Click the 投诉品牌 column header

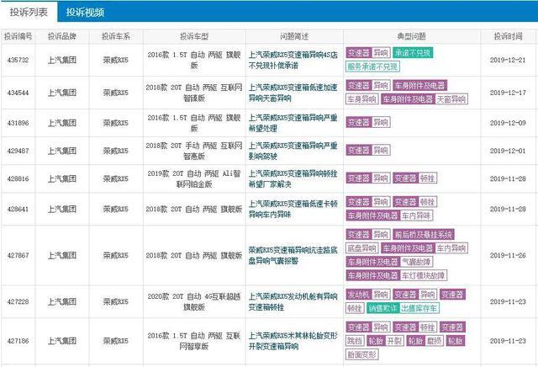tap(61, 36)
